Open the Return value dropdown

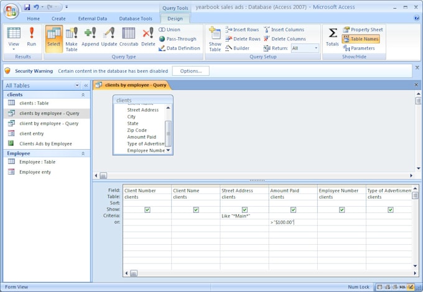tap(316, 48)
